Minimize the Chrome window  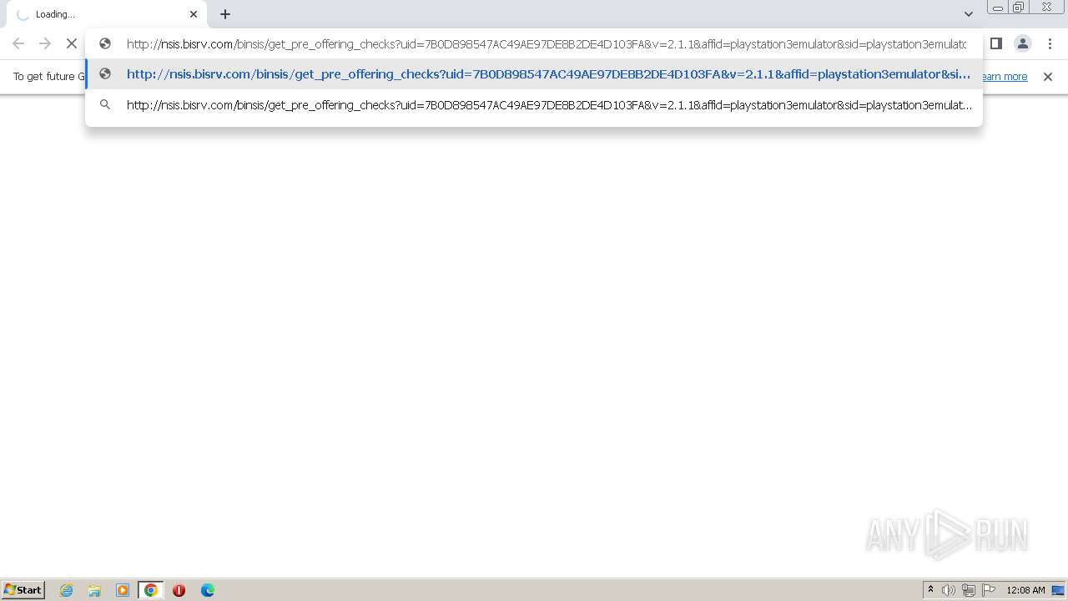(x=998, y=8)
